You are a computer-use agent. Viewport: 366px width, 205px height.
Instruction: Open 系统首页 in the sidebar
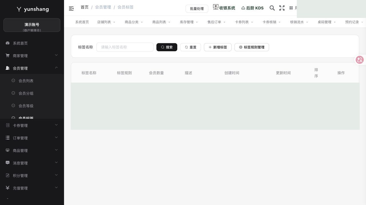(32, 43)
